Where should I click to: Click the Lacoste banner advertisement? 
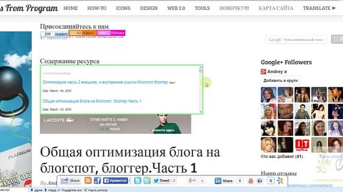point(116,124)
